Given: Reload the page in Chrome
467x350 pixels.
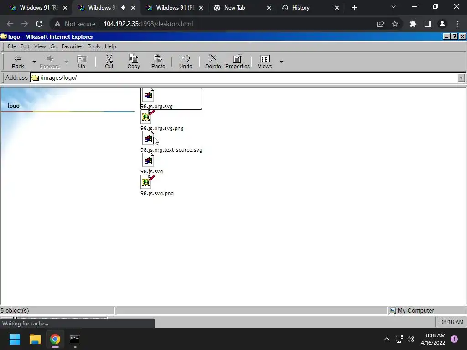Looking at the screenshot, I should [x=39, y=24].
